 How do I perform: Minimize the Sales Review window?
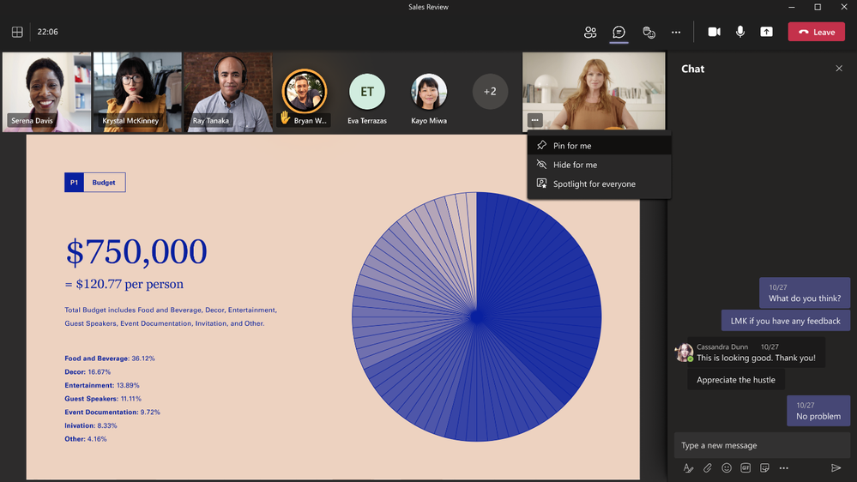pos(792,7)
